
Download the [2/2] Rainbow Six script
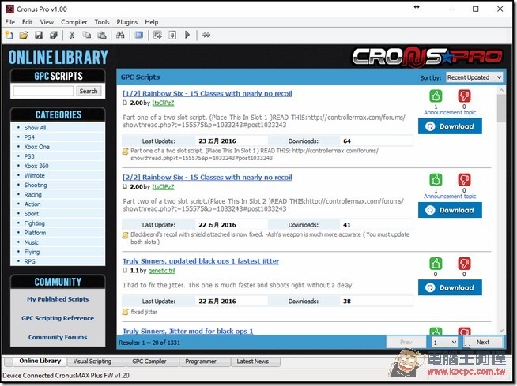(450, 210)
